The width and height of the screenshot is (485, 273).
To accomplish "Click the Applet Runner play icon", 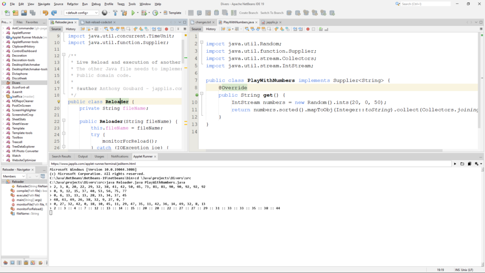I will [x=455, y=164].
